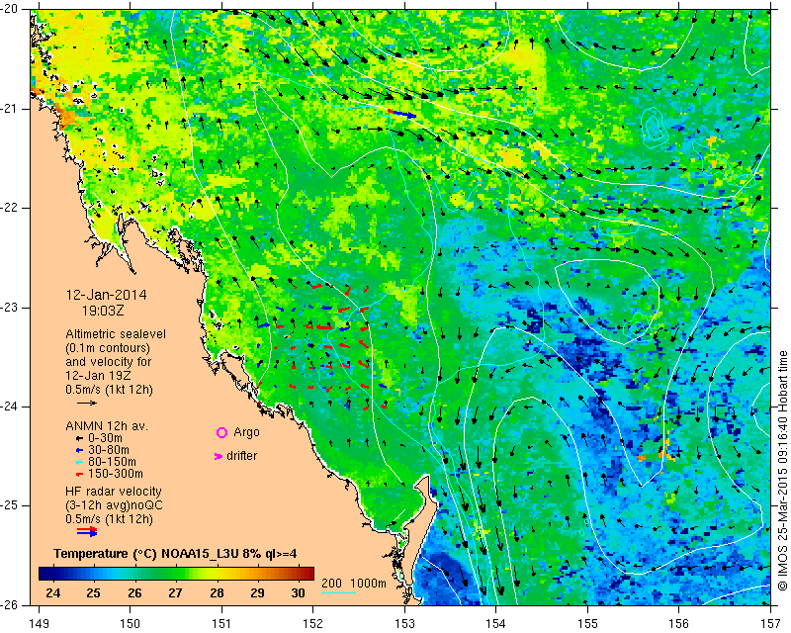791x633 pixels.
Task: Click the '12-Jan 19Z' legend text
Action: click(x=100, y=376)
